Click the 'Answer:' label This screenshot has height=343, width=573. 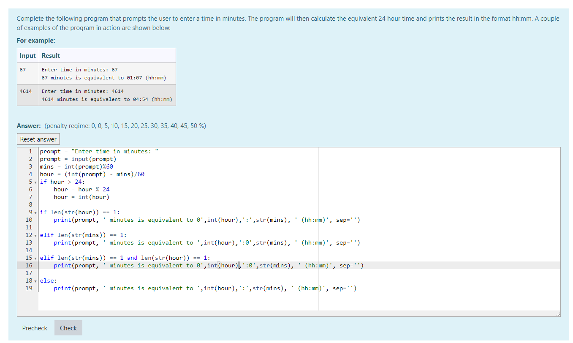pos(29,126)
